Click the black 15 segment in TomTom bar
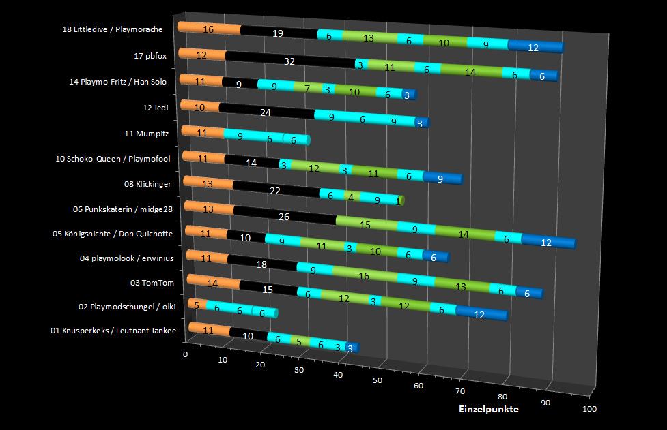 [x=268, y=289]
